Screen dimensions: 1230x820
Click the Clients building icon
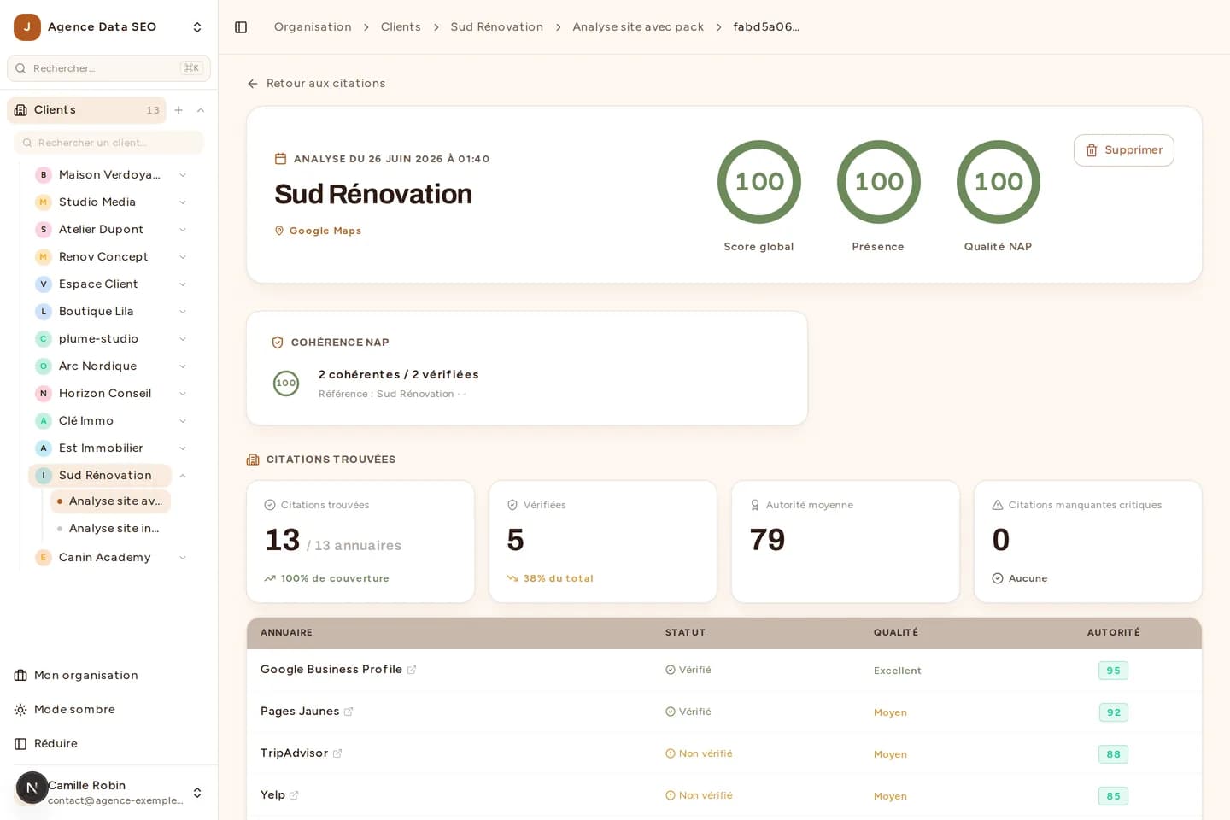pyautogui.click(x=20, y=110)
